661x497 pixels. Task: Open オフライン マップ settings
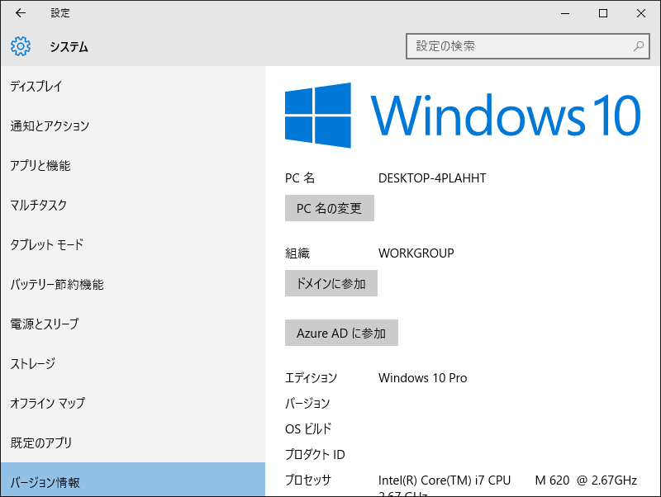133,403
